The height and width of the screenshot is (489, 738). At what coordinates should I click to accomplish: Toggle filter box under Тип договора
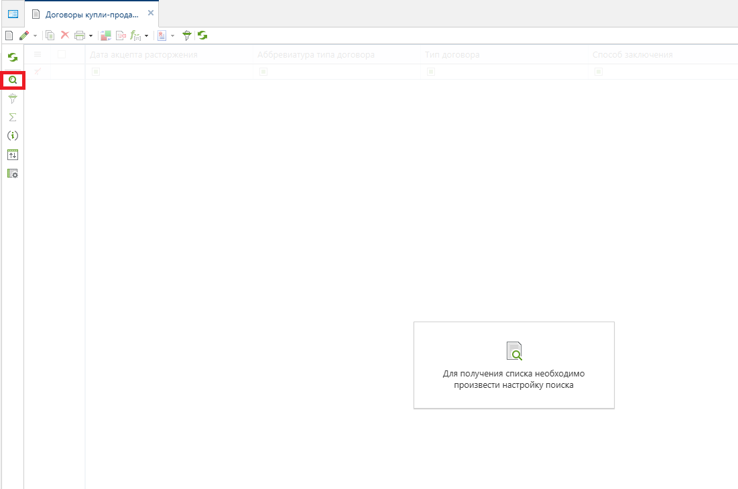430,72
